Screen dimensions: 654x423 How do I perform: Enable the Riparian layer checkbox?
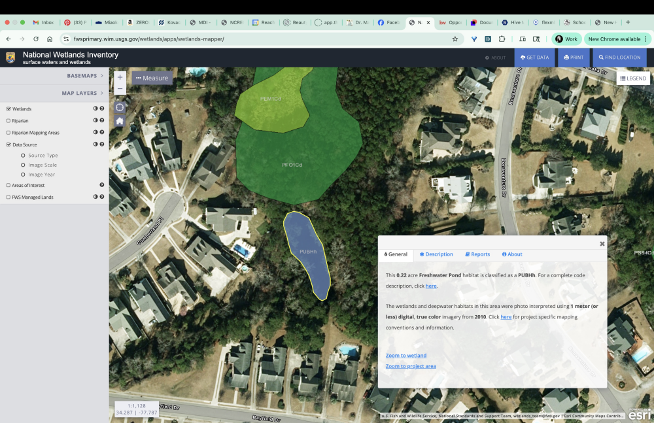[9, 121]
